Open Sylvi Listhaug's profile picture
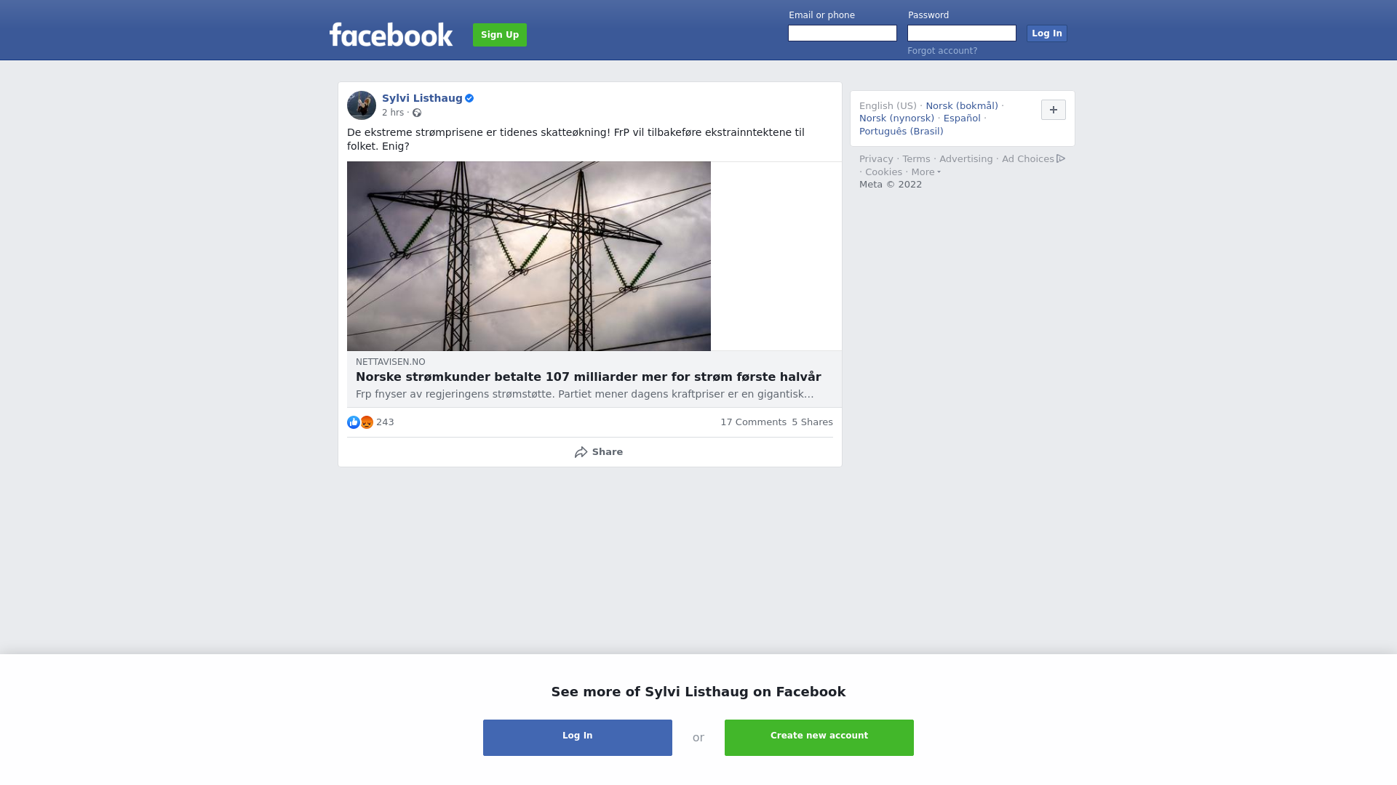 point(362,105)
